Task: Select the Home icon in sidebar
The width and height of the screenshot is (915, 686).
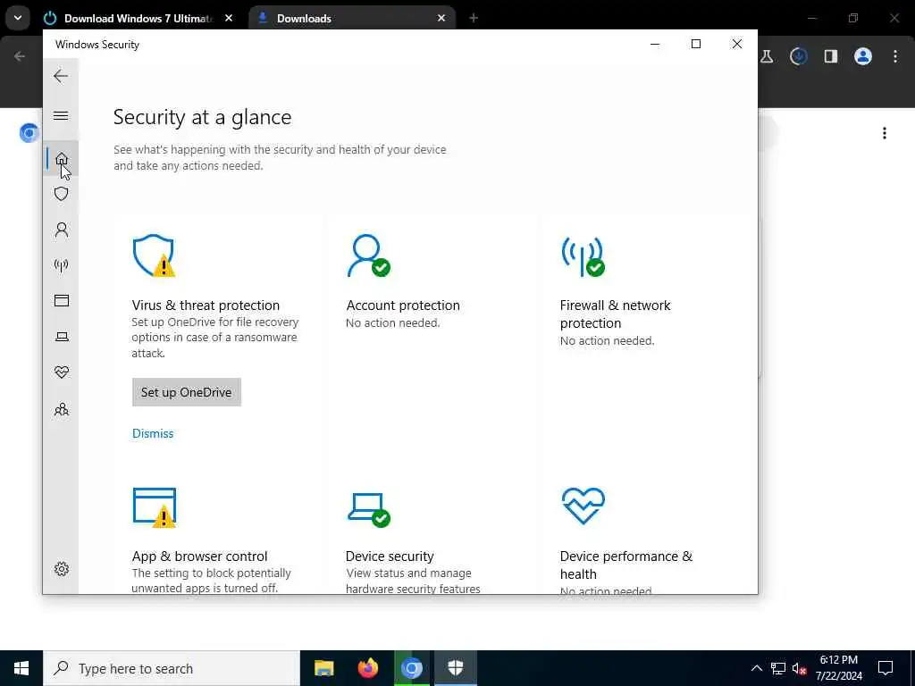Action: (62, 159)
